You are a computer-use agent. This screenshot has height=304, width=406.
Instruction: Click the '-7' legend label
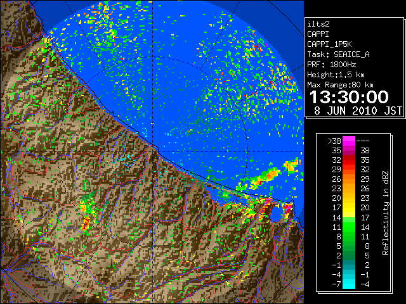coord(336,284)
